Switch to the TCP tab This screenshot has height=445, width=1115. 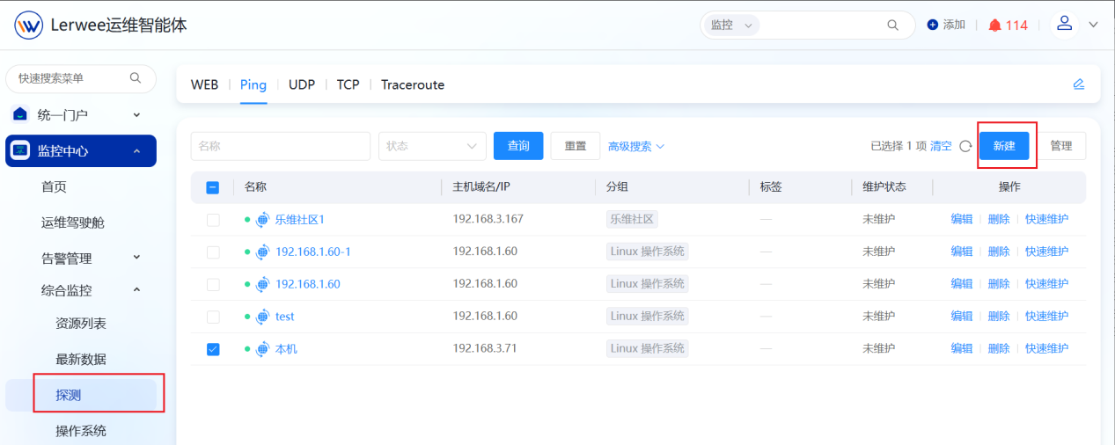tap(348, 84)
